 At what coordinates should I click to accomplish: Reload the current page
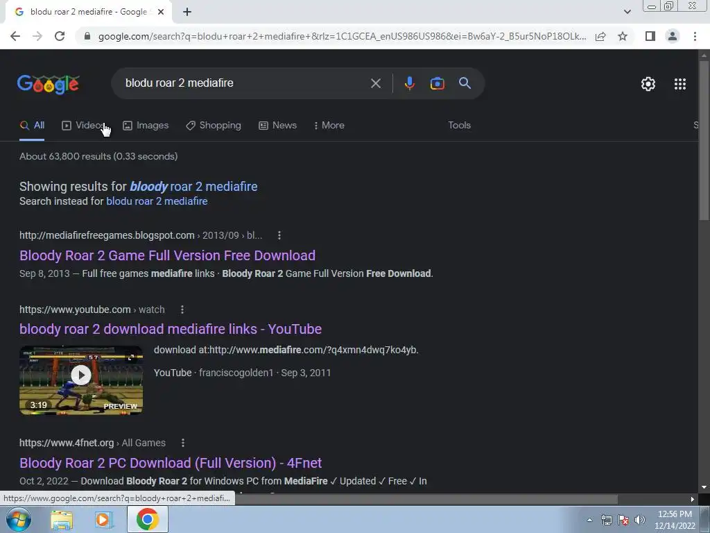coord(60,36)
